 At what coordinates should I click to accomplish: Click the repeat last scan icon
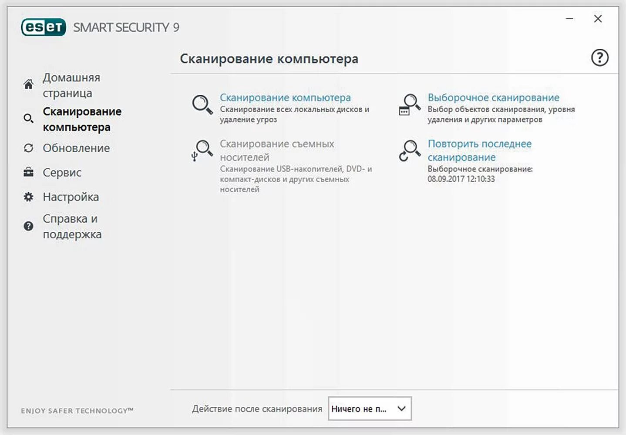pos(409,151)
